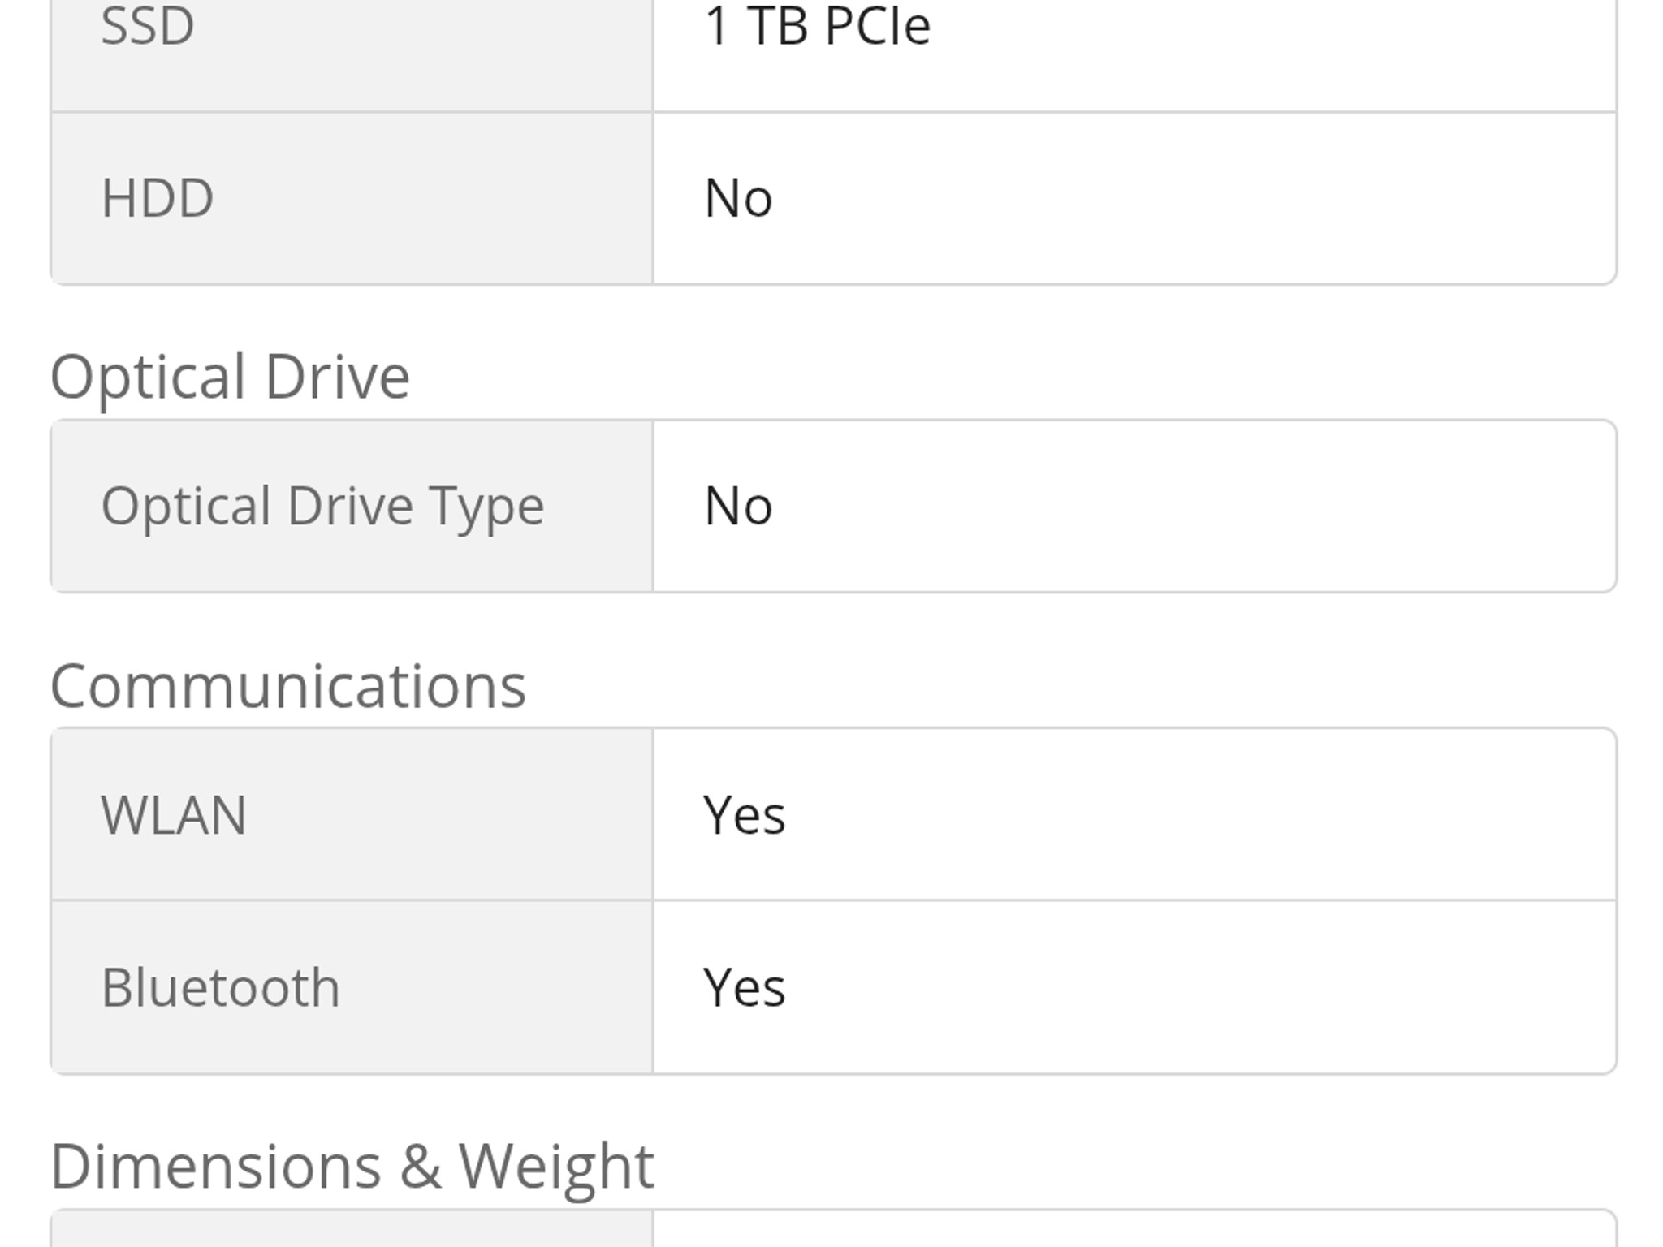Click the Bluetooth row label
Image resolution: width=1663 pixels, height=1247 pixels.
[220, 987]
